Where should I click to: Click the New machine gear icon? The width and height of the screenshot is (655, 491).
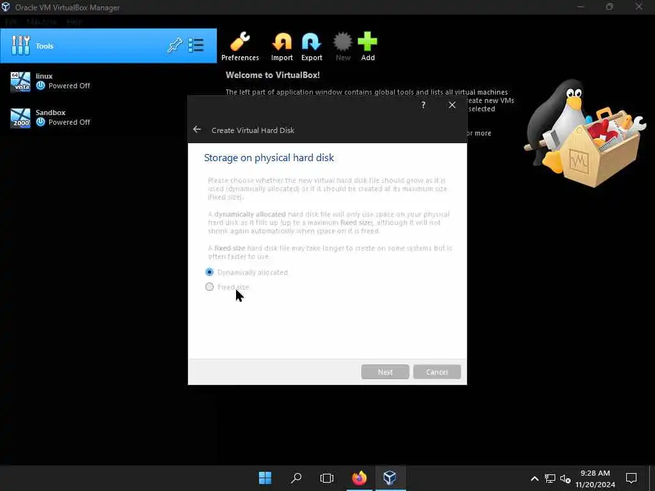pyautogui.click(x=343, y=46)
